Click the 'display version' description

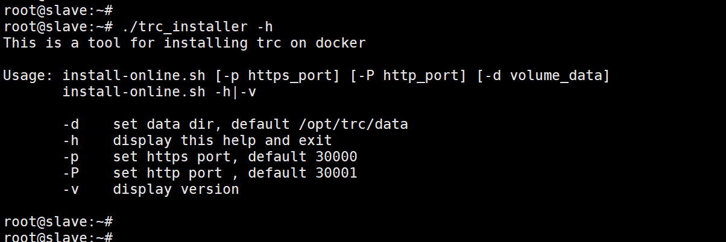pos(176,189)
